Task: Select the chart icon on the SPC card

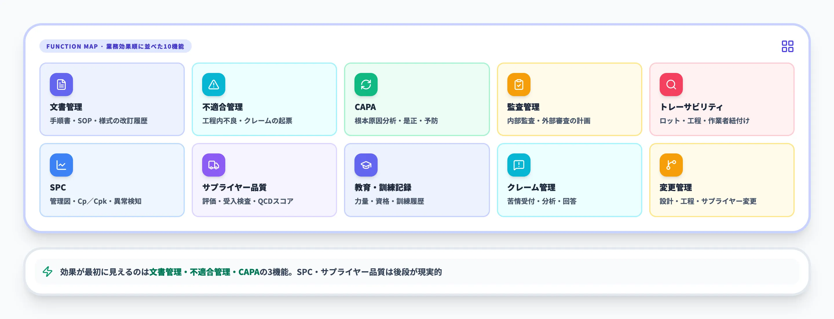Action: click(61, 165)
